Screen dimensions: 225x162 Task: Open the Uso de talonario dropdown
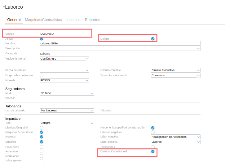click(92, 110)
